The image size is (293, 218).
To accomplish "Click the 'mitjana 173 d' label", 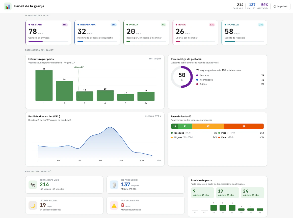I will [153, 116].
